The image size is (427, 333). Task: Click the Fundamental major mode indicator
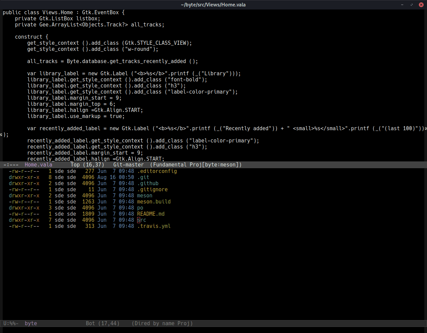(170, 165)
